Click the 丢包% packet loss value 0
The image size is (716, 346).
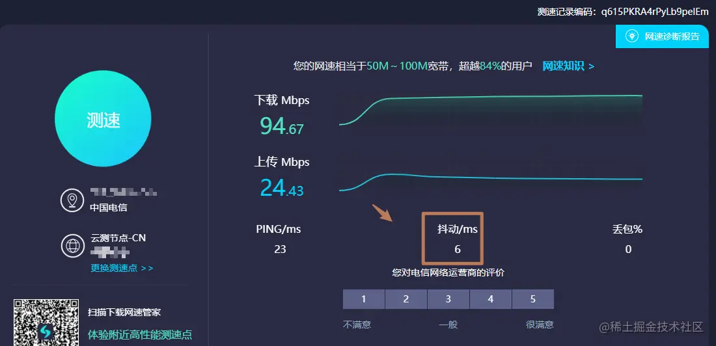pos(628,249)
